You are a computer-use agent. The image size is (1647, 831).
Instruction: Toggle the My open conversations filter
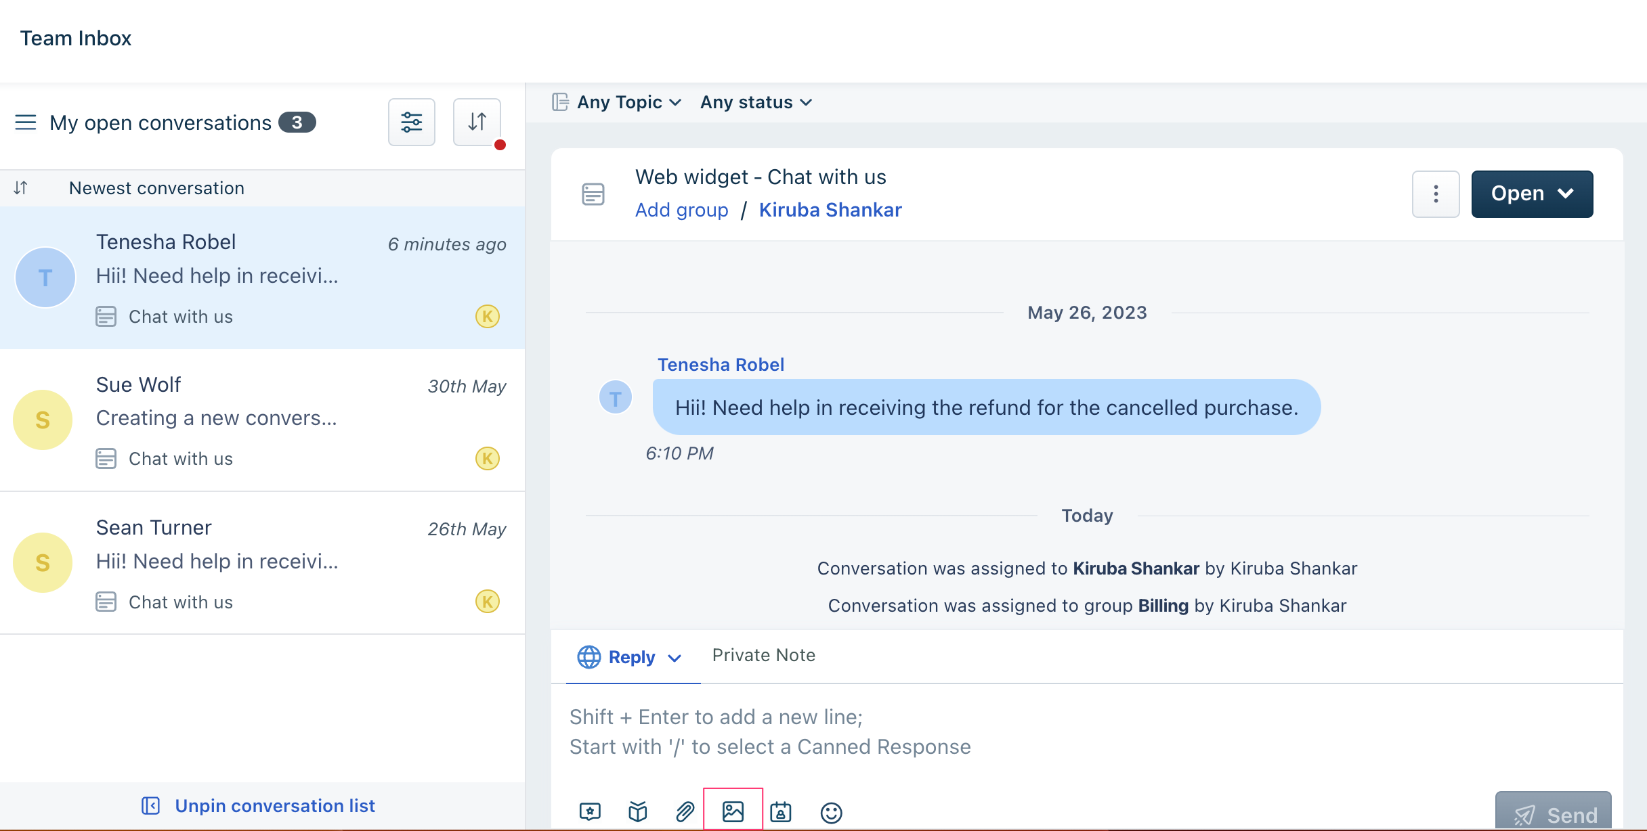point(26,122)
